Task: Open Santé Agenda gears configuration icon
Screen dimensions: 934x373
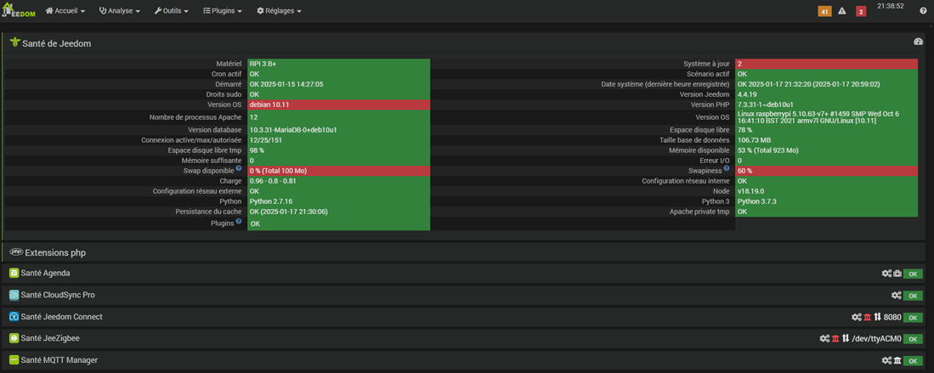Action: click(x=886, y=274)
